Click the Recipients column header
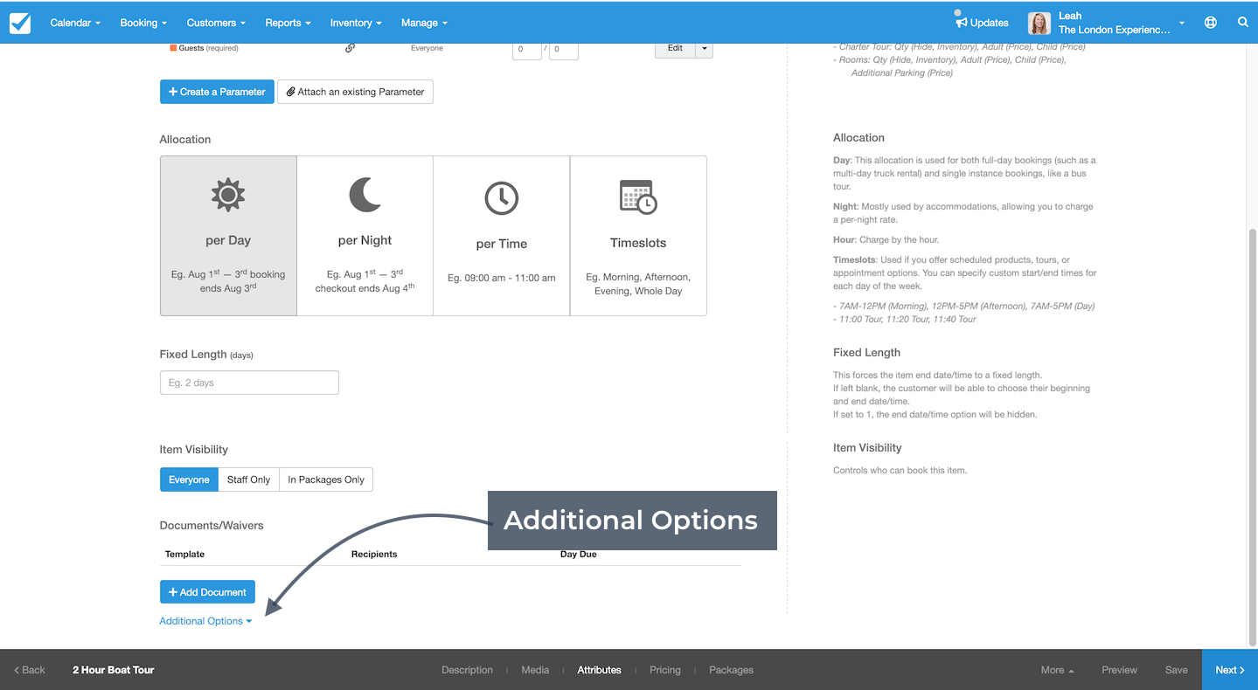1258x690 pixels. pyautogui.click(x=374, y=554)
